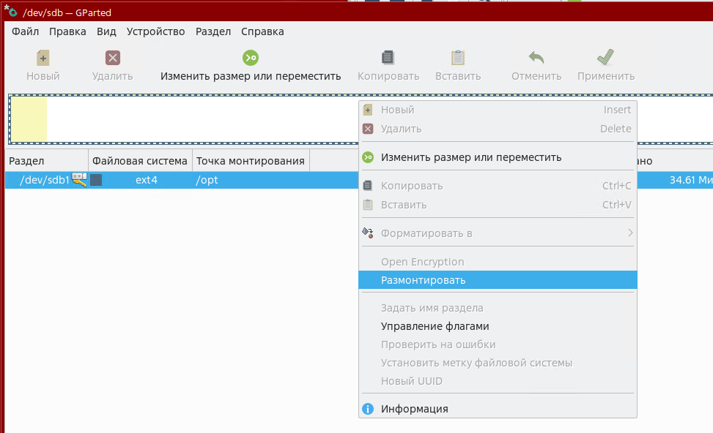Open the Правка menu
The width and height of the screenshot is (713, 433).
(x=67, y=31)
